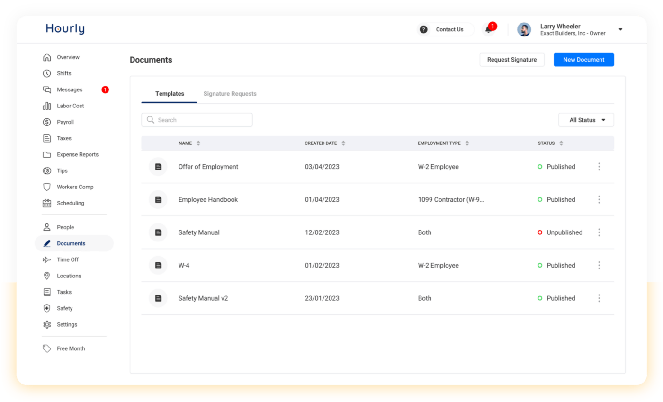Open Time Off in the sidebar

68,260
